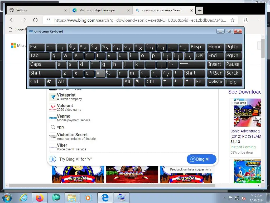This screenshot has height=203, width=270.
Task: Select the Vistaprint suggestion
Action: tap(132, 97)
